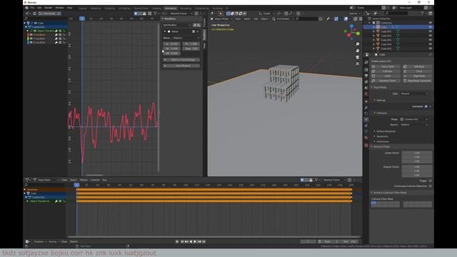Click the outliner search field

pyautogui.click(x=396, y=13)
